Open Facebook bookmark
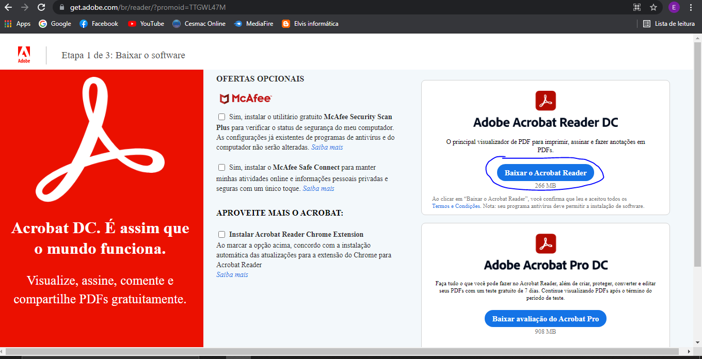Viewport: 702px width, 359px height. point(99,24)
